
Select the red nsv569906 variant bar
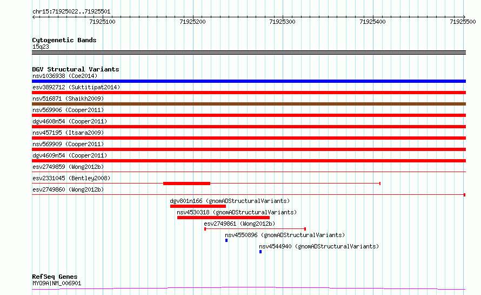coord(249,115)
